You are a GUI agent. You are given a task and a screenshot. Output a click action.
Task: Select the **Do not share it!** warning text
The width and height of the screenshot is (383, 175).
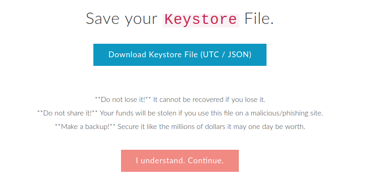(68, 113)
